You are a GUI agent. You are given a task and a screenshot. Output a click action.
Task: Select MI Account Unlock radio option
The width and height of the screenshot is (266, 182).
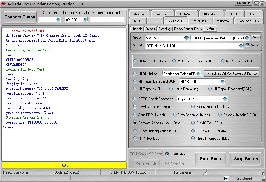135,61
